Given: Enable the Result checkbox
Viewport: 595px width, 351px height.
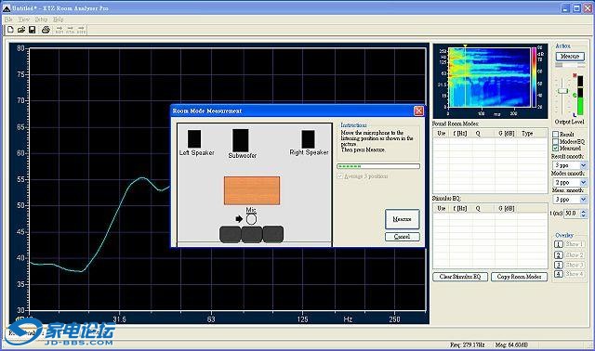Looking at the screenshot, I should pyautogui.click(x=556, y=135).
